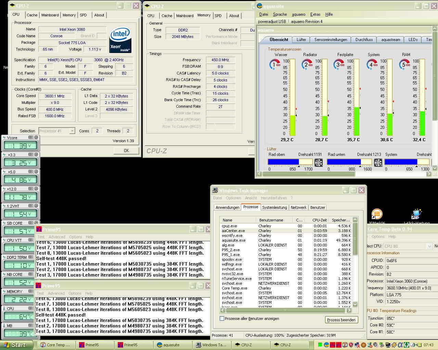Open options icon on DDR2 TERM widget

[x=31, y=257]
